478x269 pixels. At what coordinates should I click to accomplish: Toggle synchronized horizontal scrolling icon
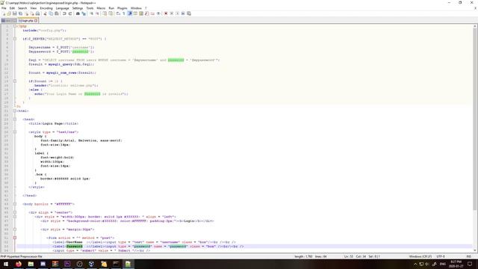click(x=111, y=13)
